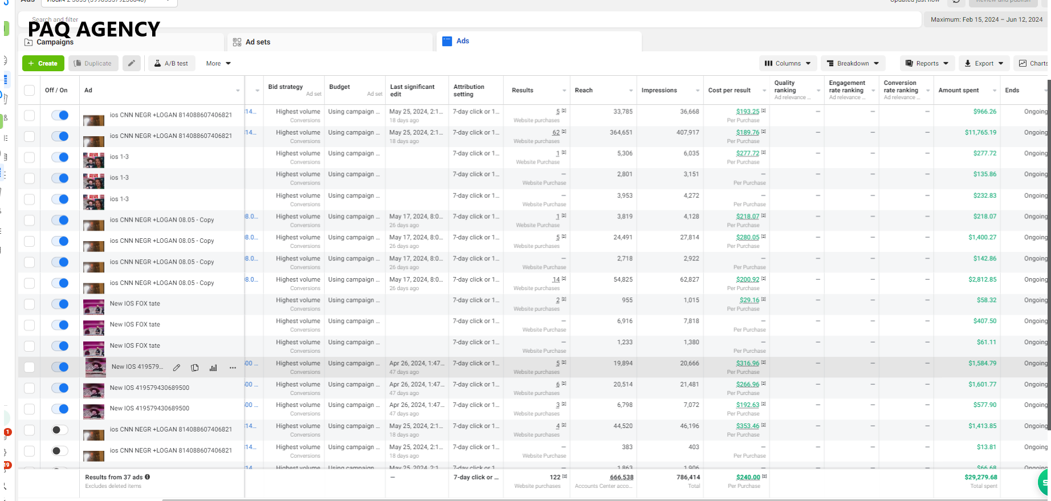Click the Charts button icon
This screenshot has width=1051, height=501.
coord(1023,63)
